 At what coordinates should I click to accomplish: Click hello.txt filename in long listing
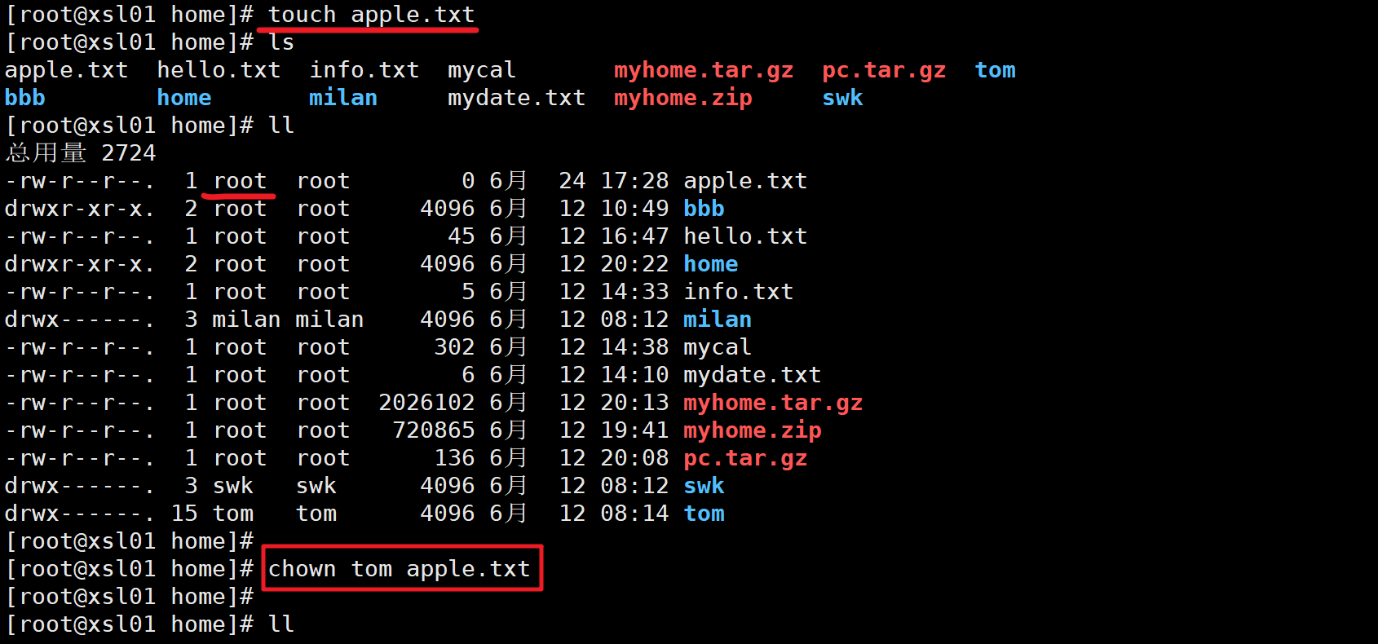(745, 236)
